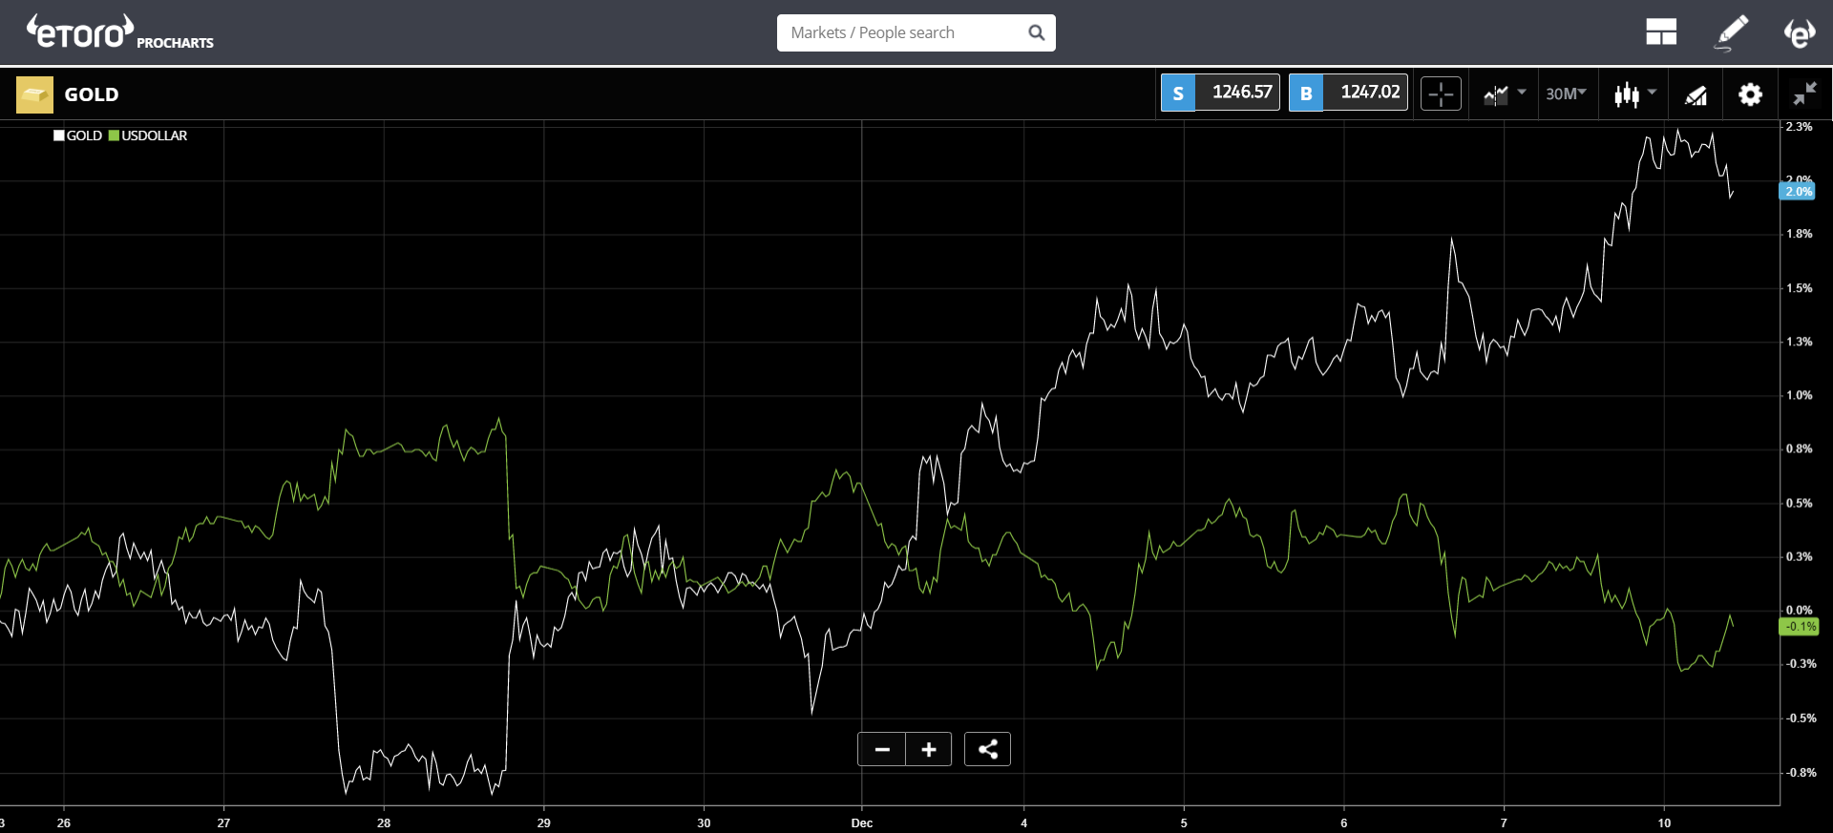Activate the pencil drawing tool
This screenshot has height=833, width=1833.
coord(1731,32)
